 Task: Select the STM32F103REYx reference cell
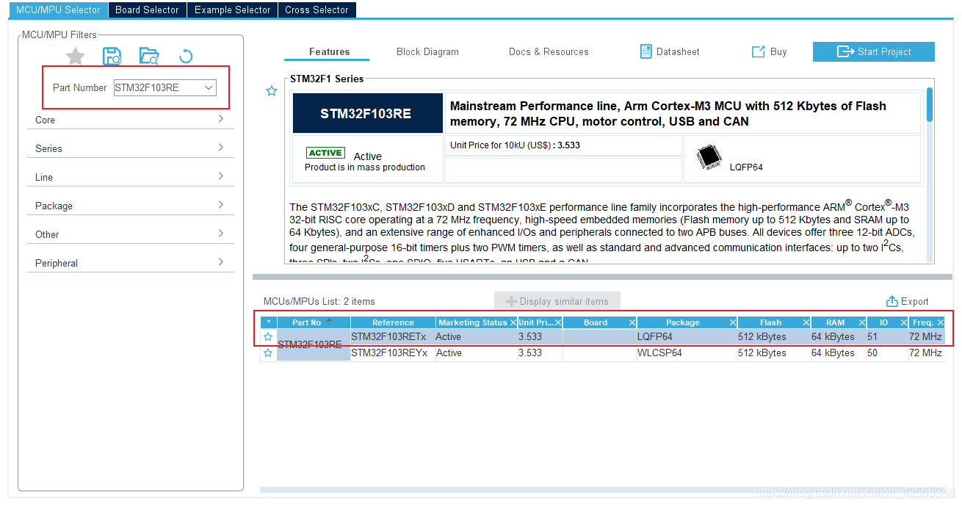tap(393, 353)
